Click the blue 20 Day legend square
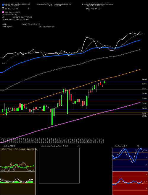The width and height of the screenshot is (148, 195). (x=3, y=5)
